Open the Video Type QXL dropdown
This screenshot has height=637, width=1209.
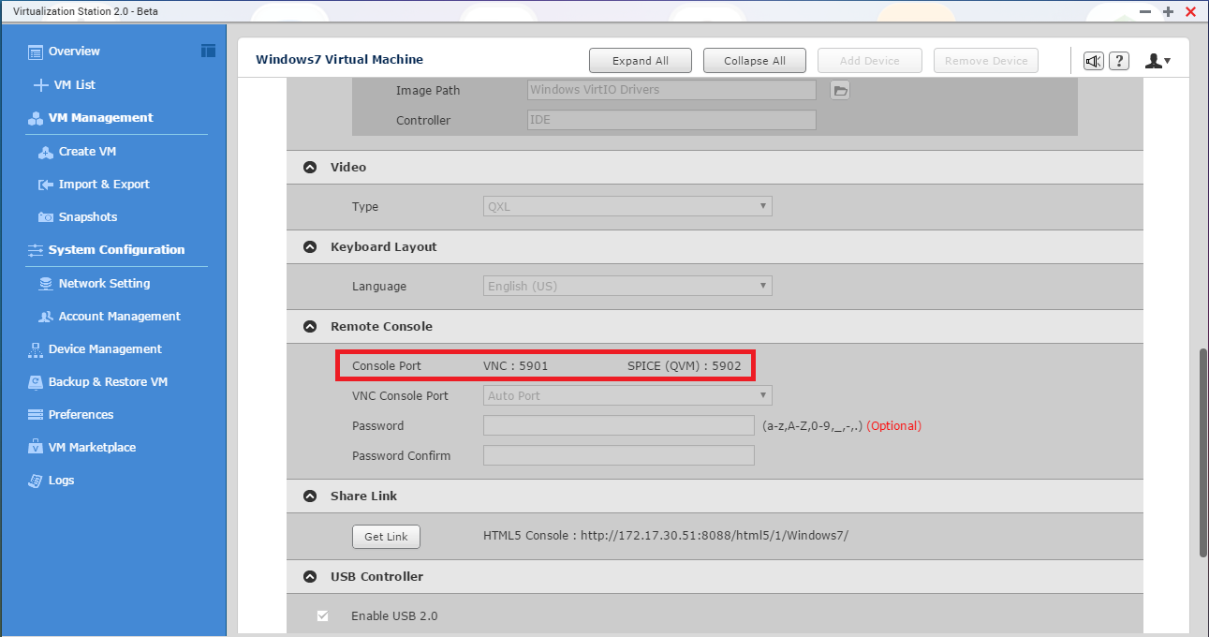[627, 207]
